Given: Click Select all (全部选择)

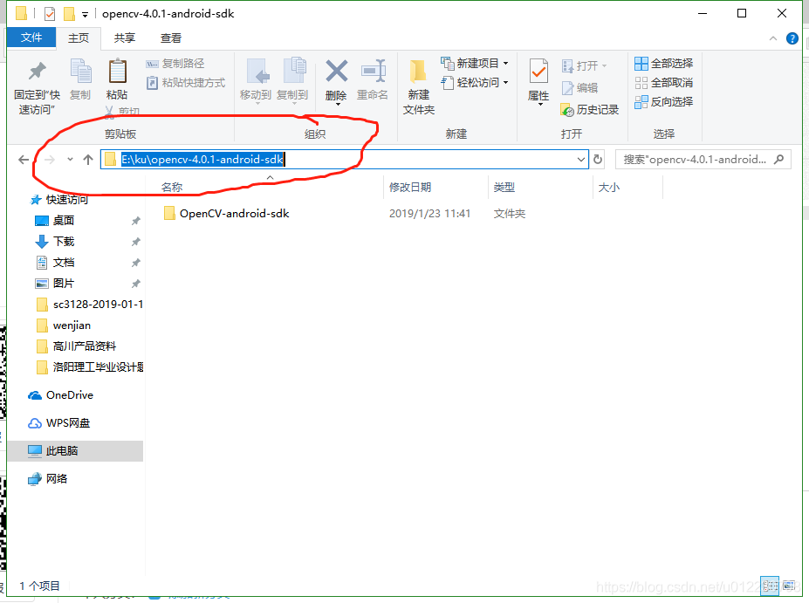Looking at the screenshot, I should (x=664, y=64).
